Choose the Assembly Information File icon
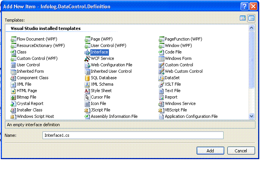Image resolution: width=260 pixels, height=194 pixels. click(87, 117)
